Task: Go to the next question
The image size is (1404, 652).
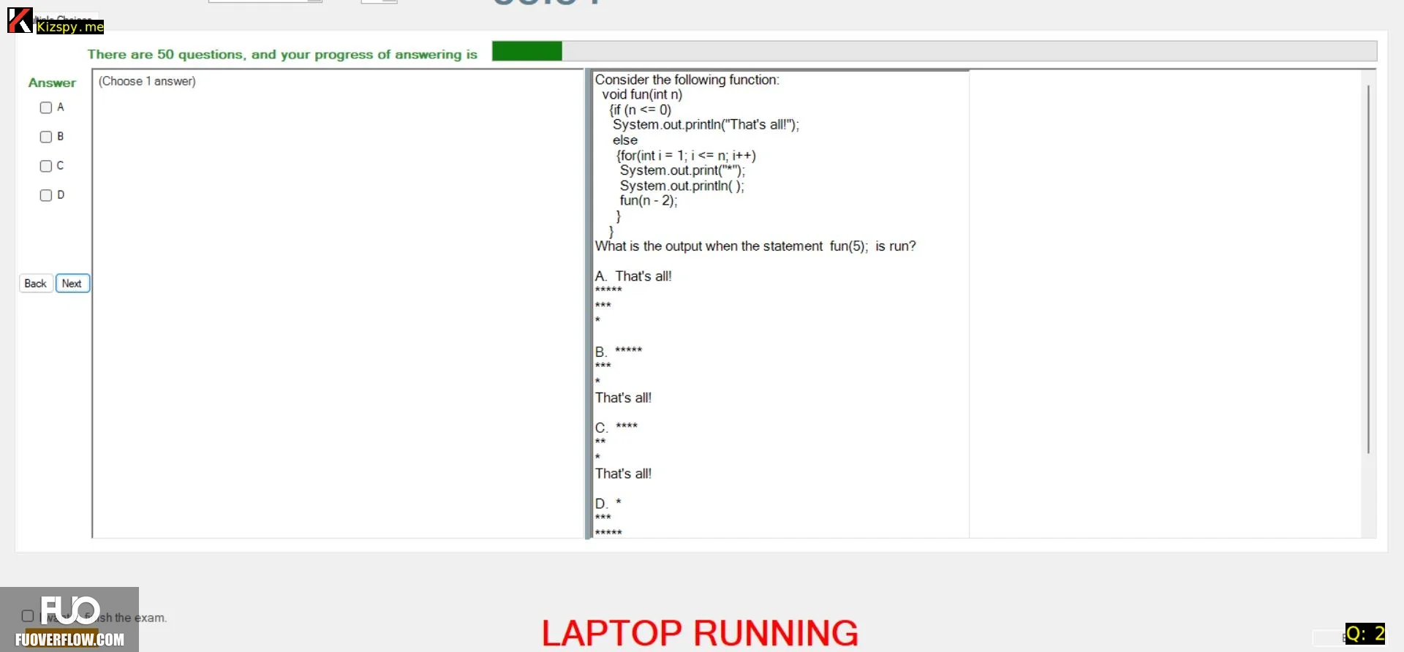Action: click(72, 284)
